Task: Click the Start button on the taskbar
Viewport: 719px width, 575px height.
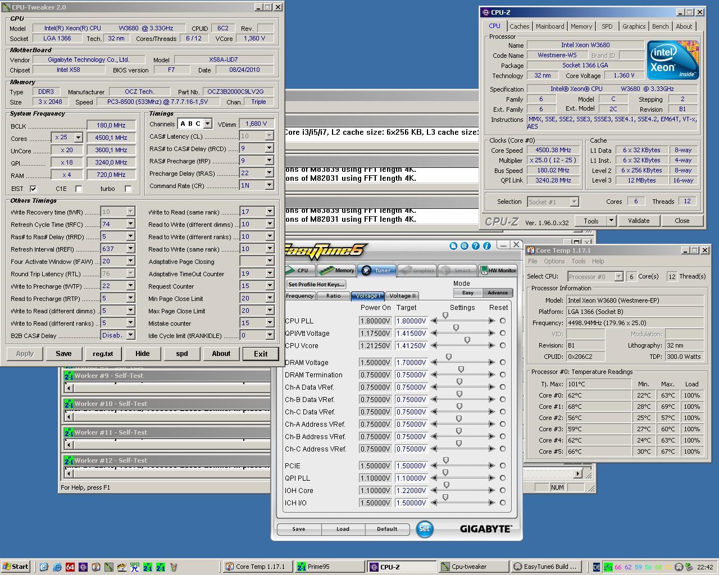Action: point(15,567)
